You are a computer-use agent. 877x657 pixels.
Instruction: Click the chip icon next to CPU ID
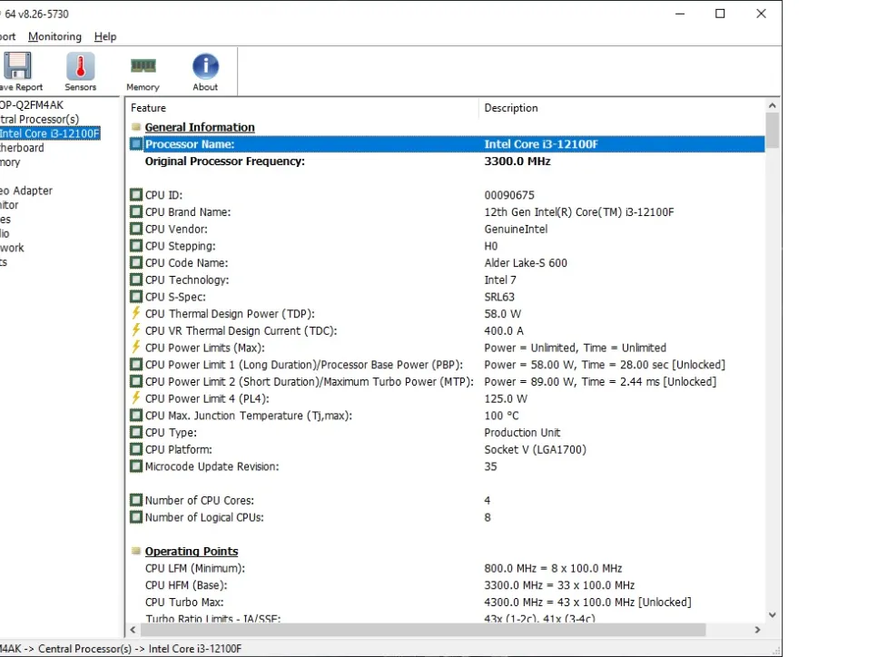(x=136, y=195)
